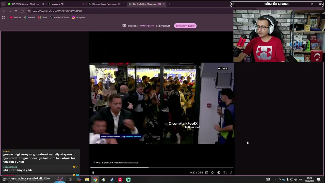Open YouTube bookmark
The width and height of the screenshot is (325, 183).
pyautogui.click(x=15, y=18)
